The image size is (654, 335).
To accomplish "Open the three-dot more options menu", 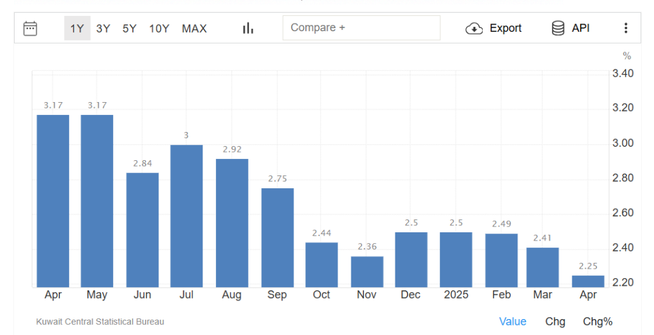I will click(625, 28).
